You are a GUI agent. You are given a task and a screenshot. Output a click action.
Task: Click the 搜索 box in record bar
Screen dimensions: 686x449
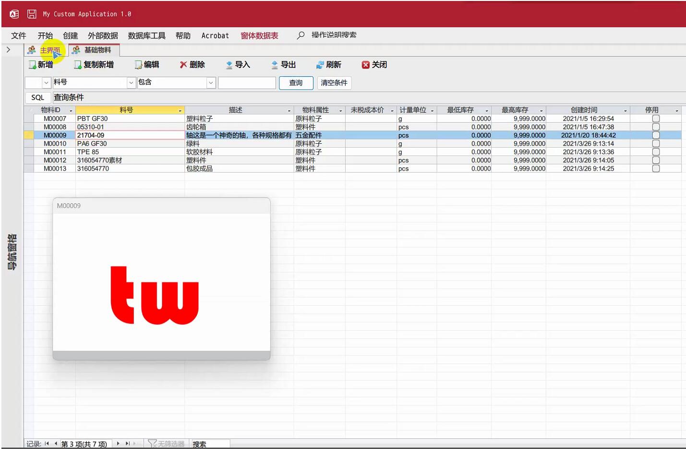[x=210, y=444]
